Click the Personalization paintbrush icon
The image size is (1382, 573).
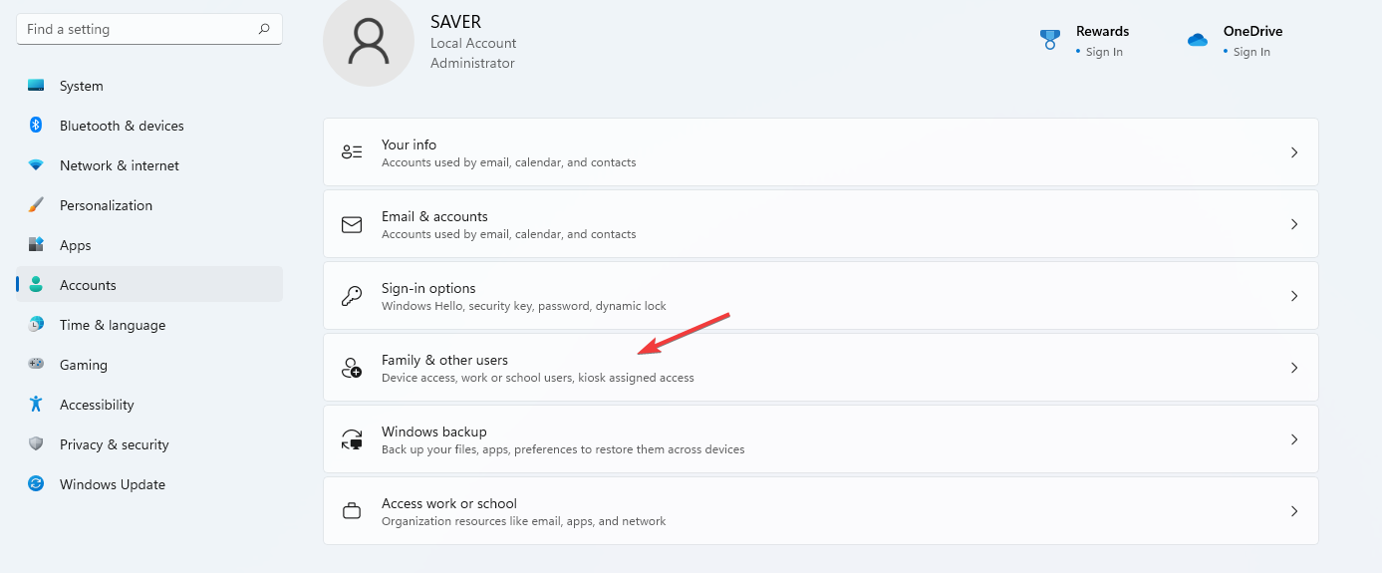(x=36, y=205)
